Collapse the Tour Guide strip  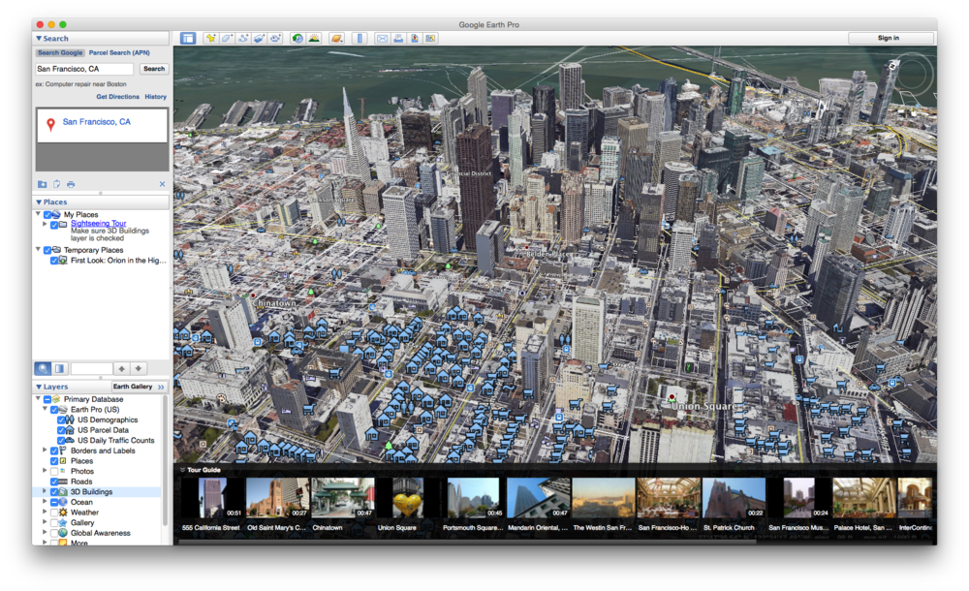183,470
